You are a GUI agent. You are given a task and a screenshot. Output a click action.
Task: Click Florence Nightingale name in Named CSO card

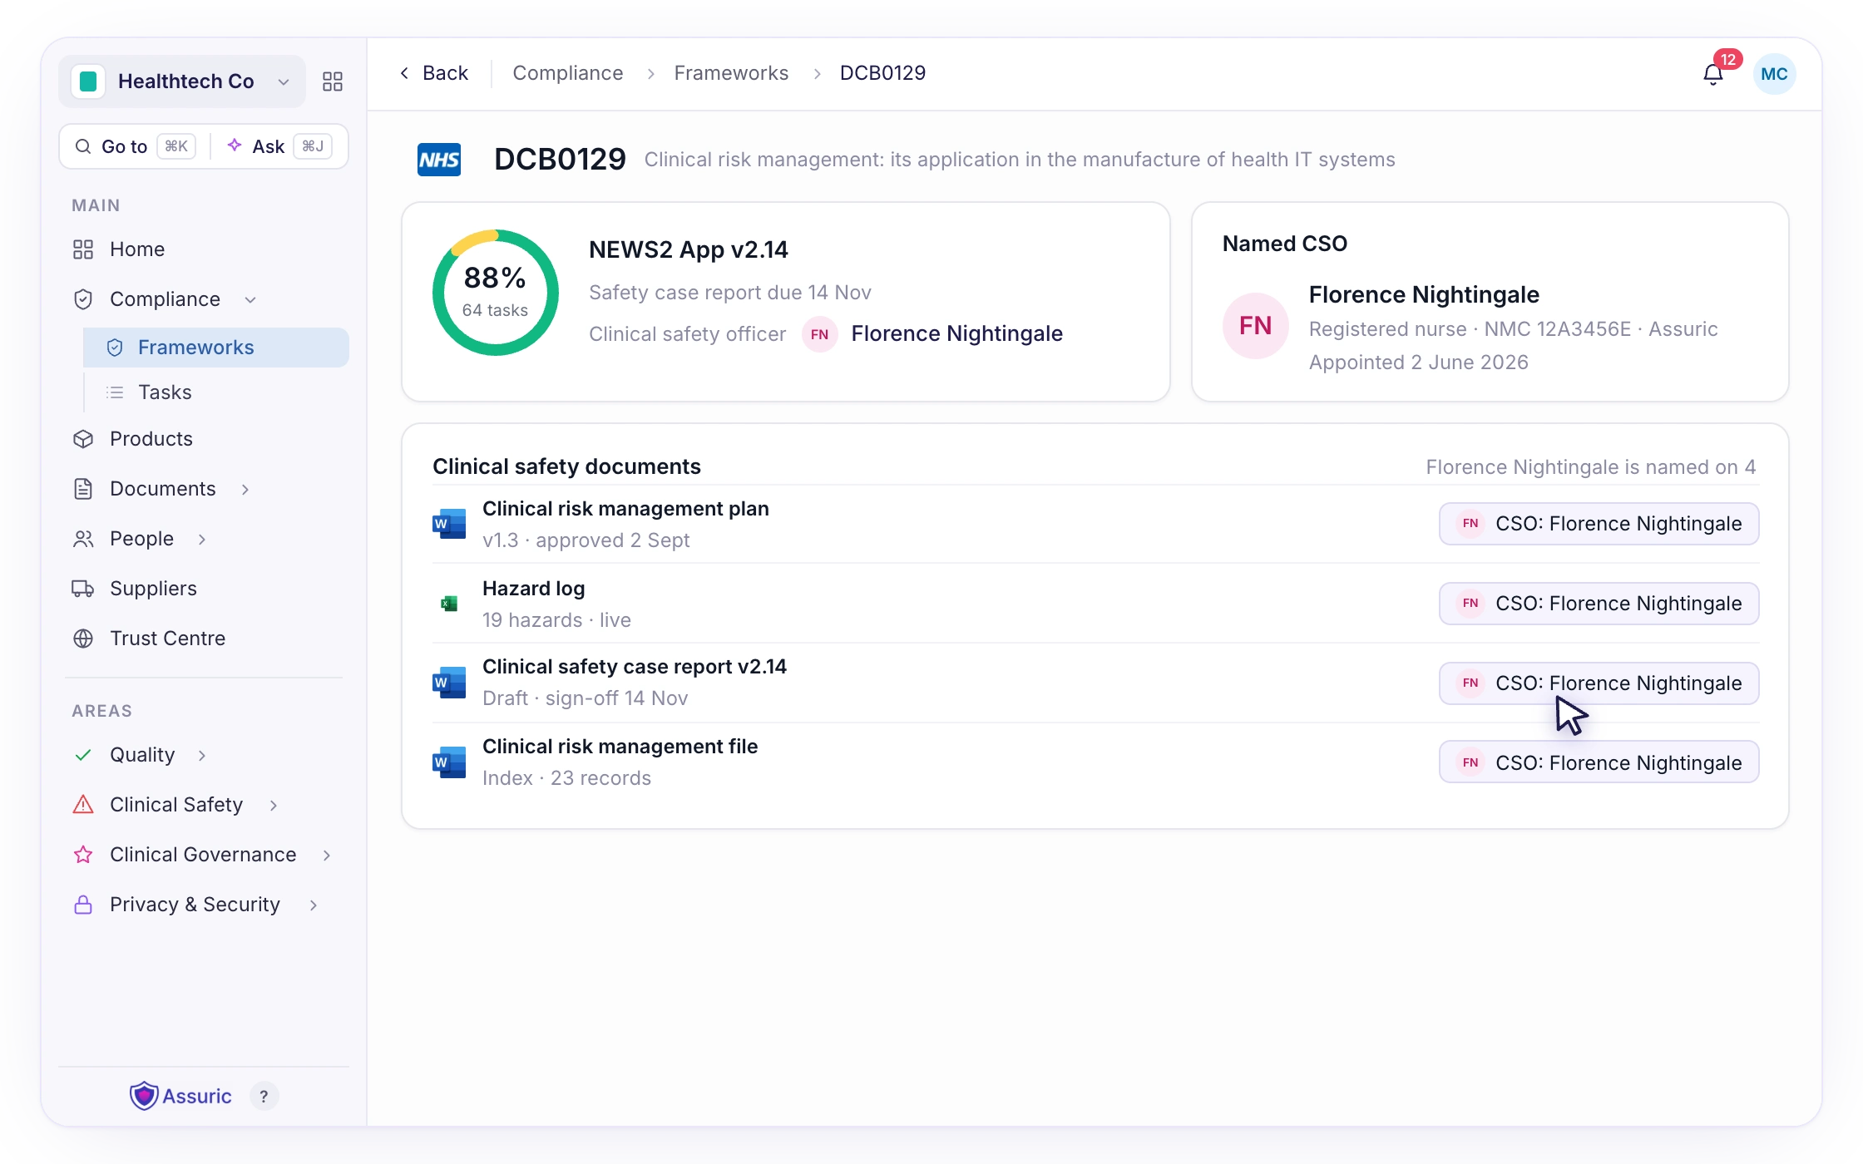[1424, 294]
